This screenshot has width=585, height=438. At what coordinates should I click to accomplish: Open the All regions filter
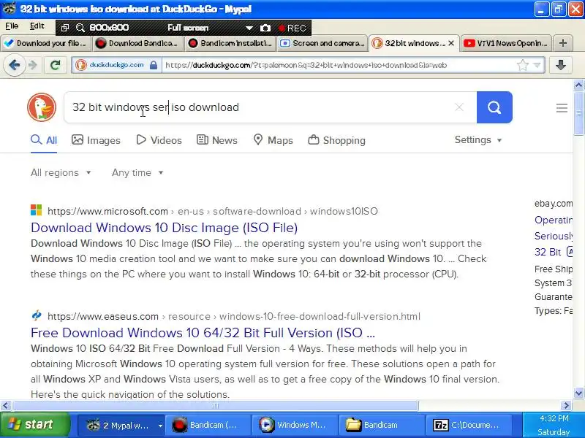pos(61,172)
